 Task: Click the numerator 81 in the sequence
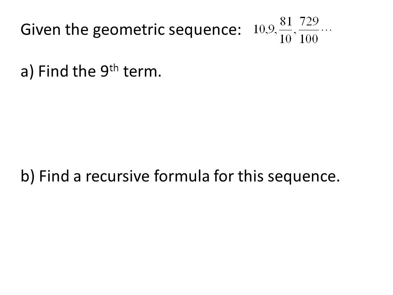[x=286, y=22]
